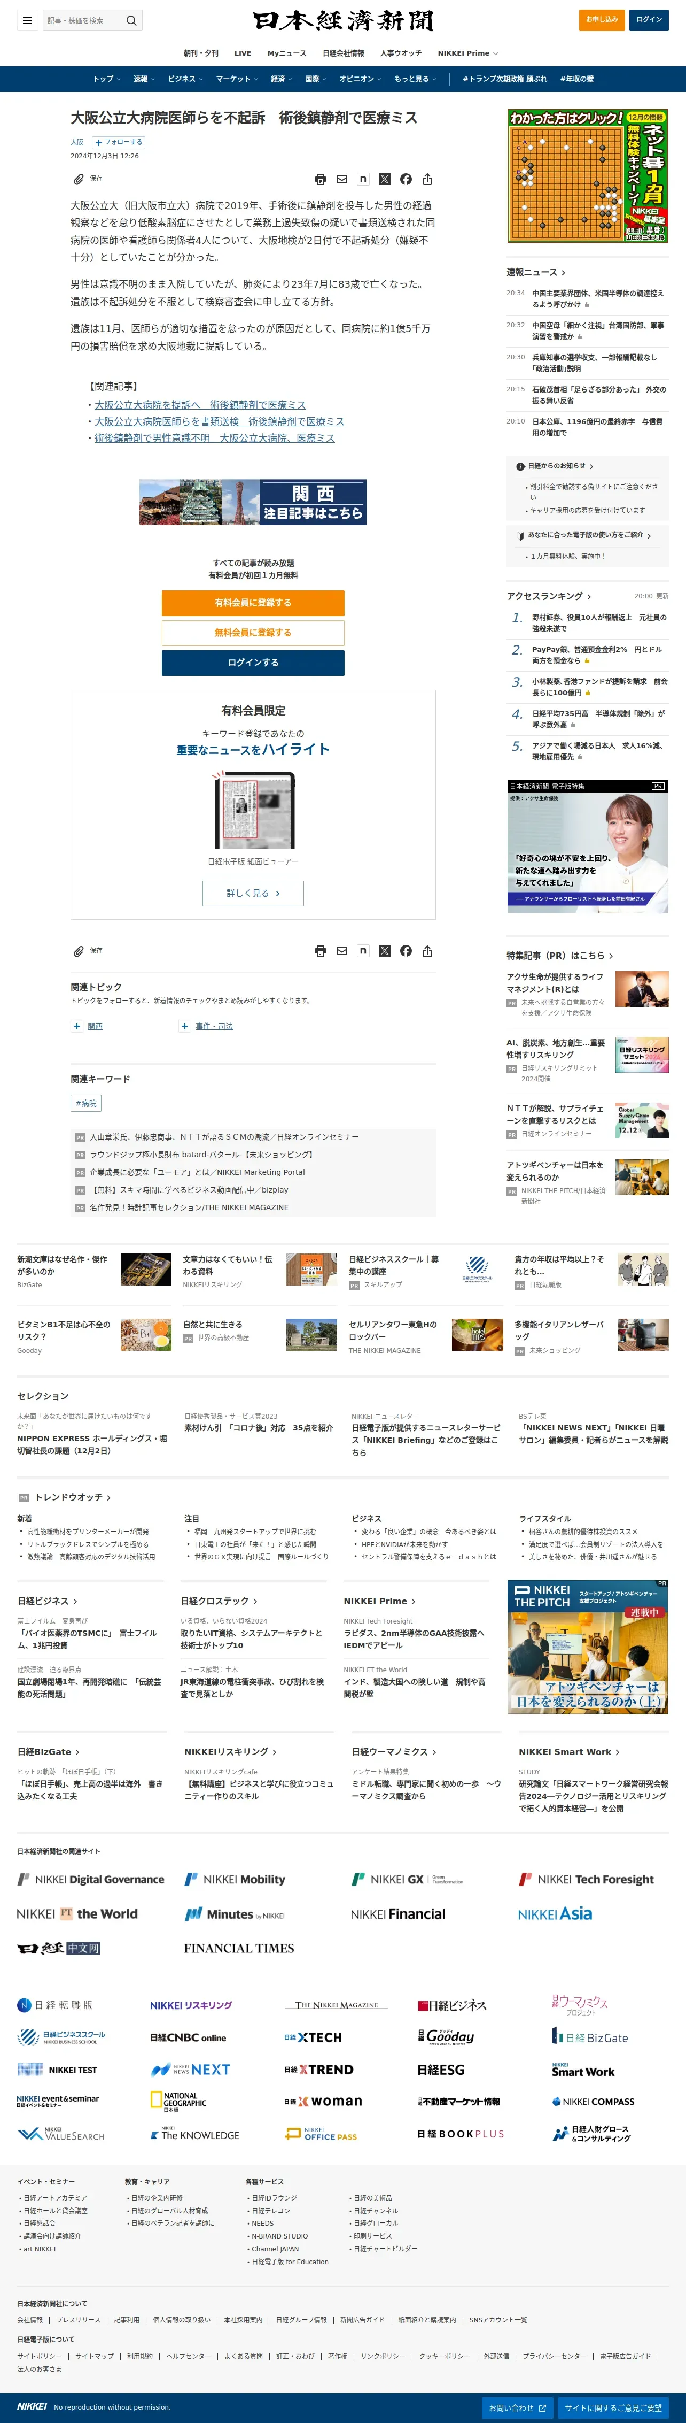Click 有料会員に登録する button
686x2423 pixels.
coord(253,603)
